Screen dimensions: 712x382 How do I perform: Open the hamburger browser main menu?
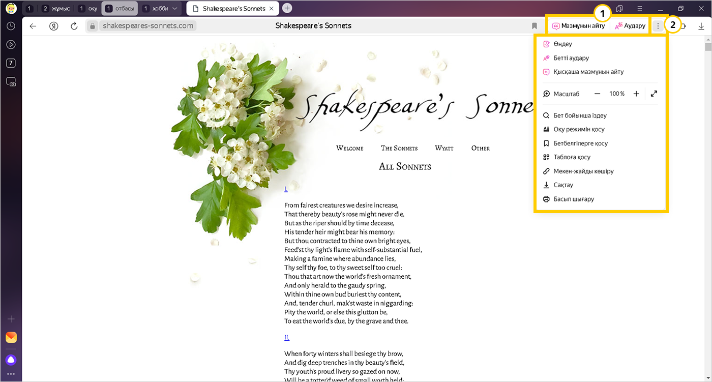click(x=640, y=9)
